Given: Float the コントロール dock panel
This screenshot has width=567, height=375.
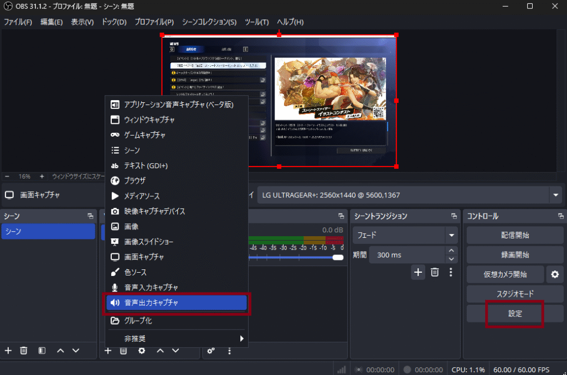Looking at the screenshot, I should (560, 216).
